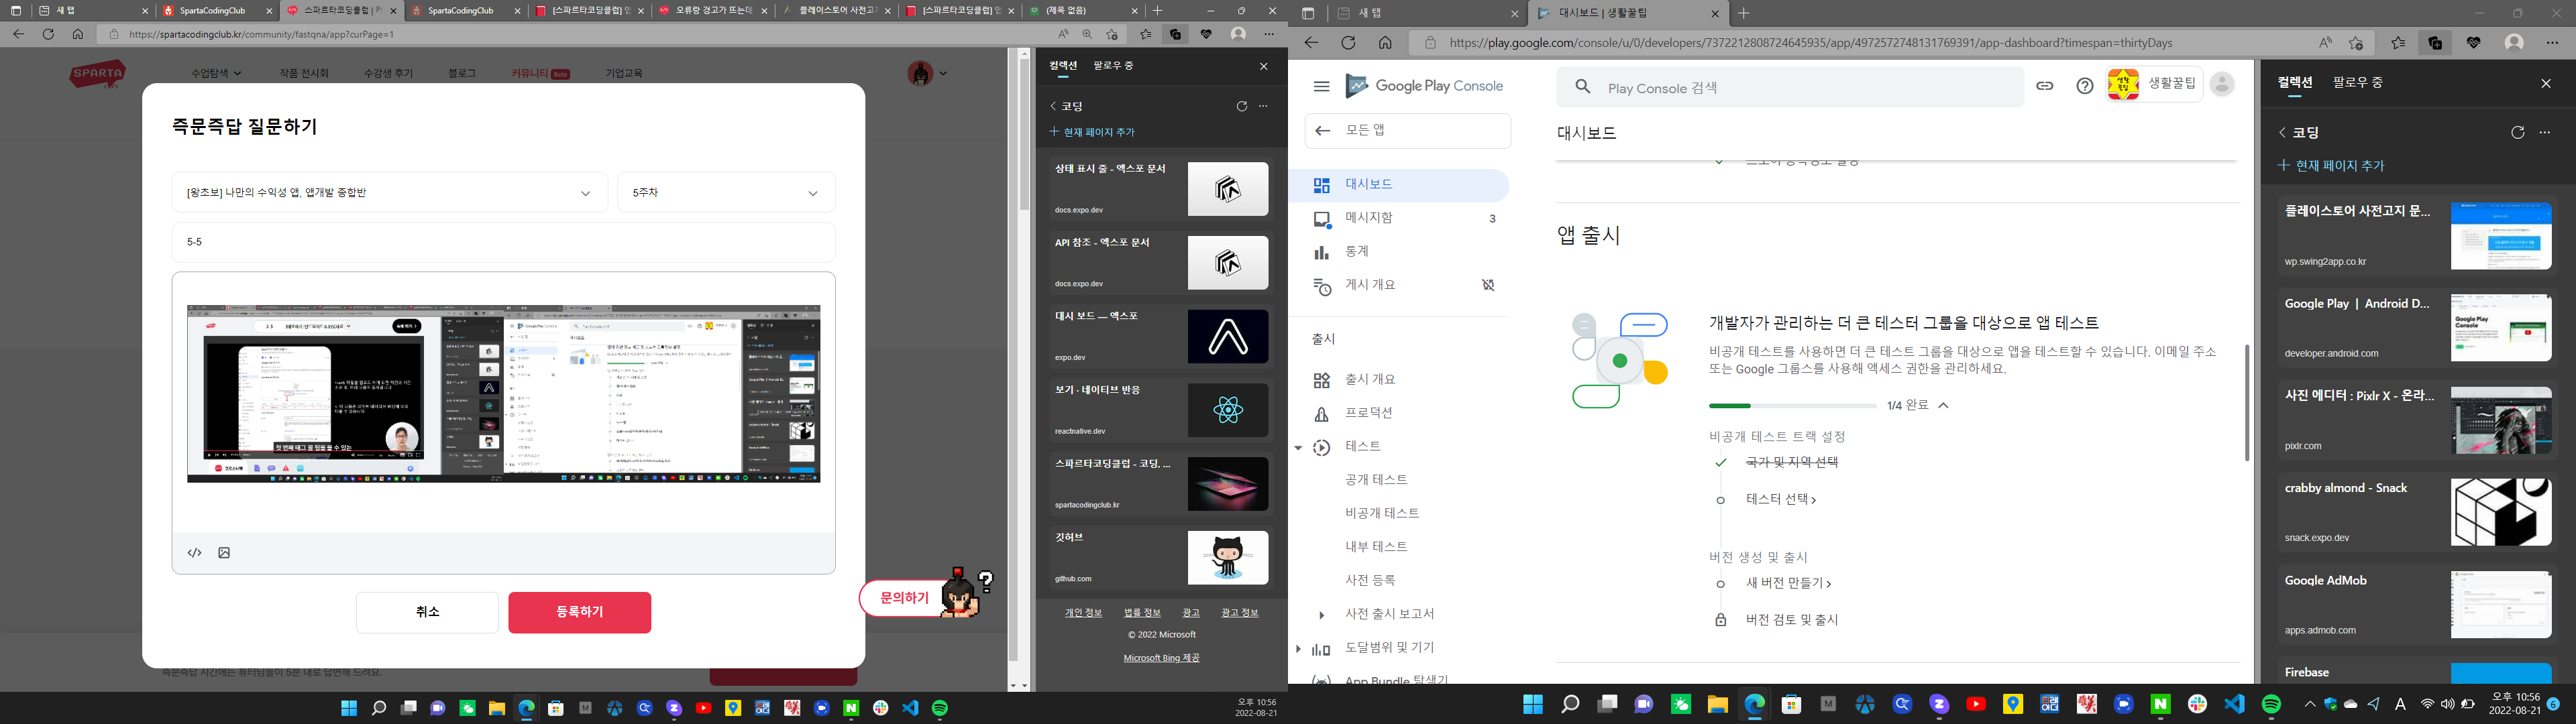Click the Play Console 검색 search field
Screen dimensions: 2576x724
coord(1790,87)
